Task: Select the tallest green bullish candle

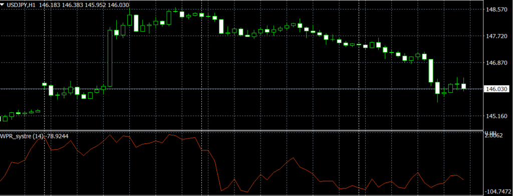Action: [110, 58]
